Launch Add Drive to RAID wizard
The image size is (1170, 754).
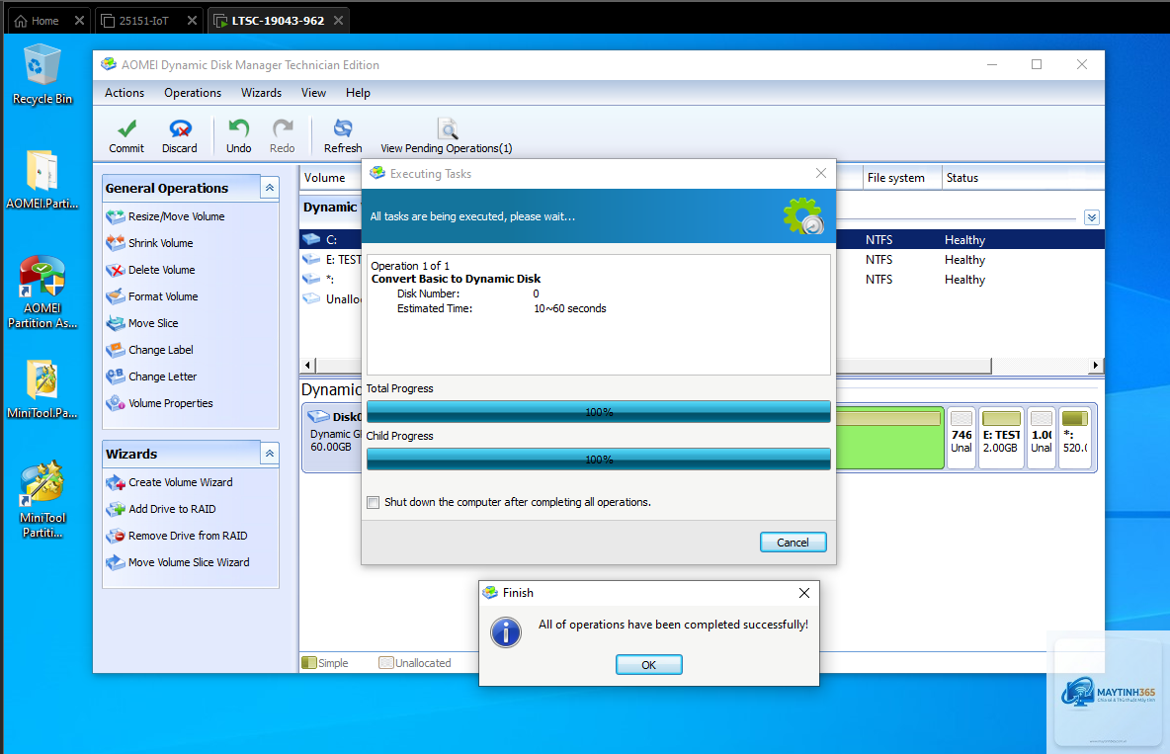[x=172, y=509]
